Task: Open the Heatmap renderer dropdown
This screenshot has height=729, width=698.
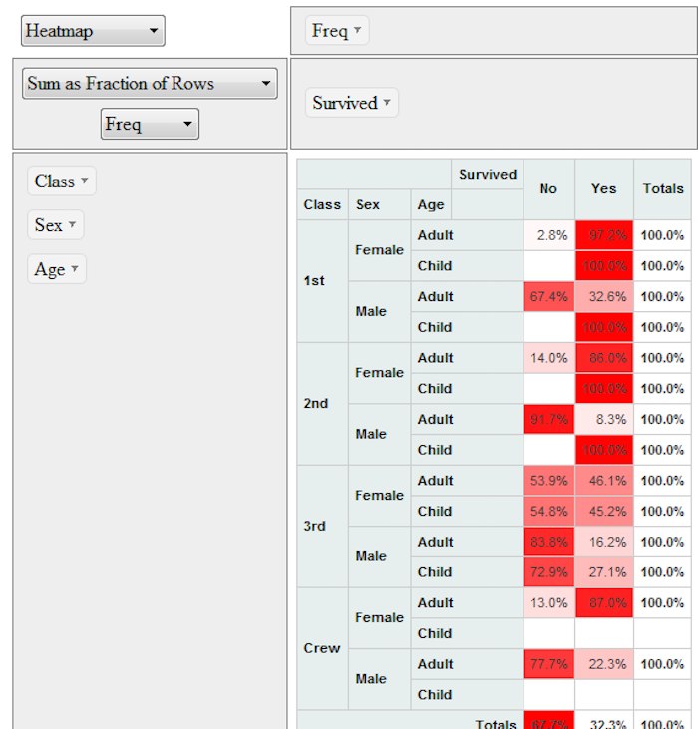Action: pyautogui.click(x=92, y=31)
